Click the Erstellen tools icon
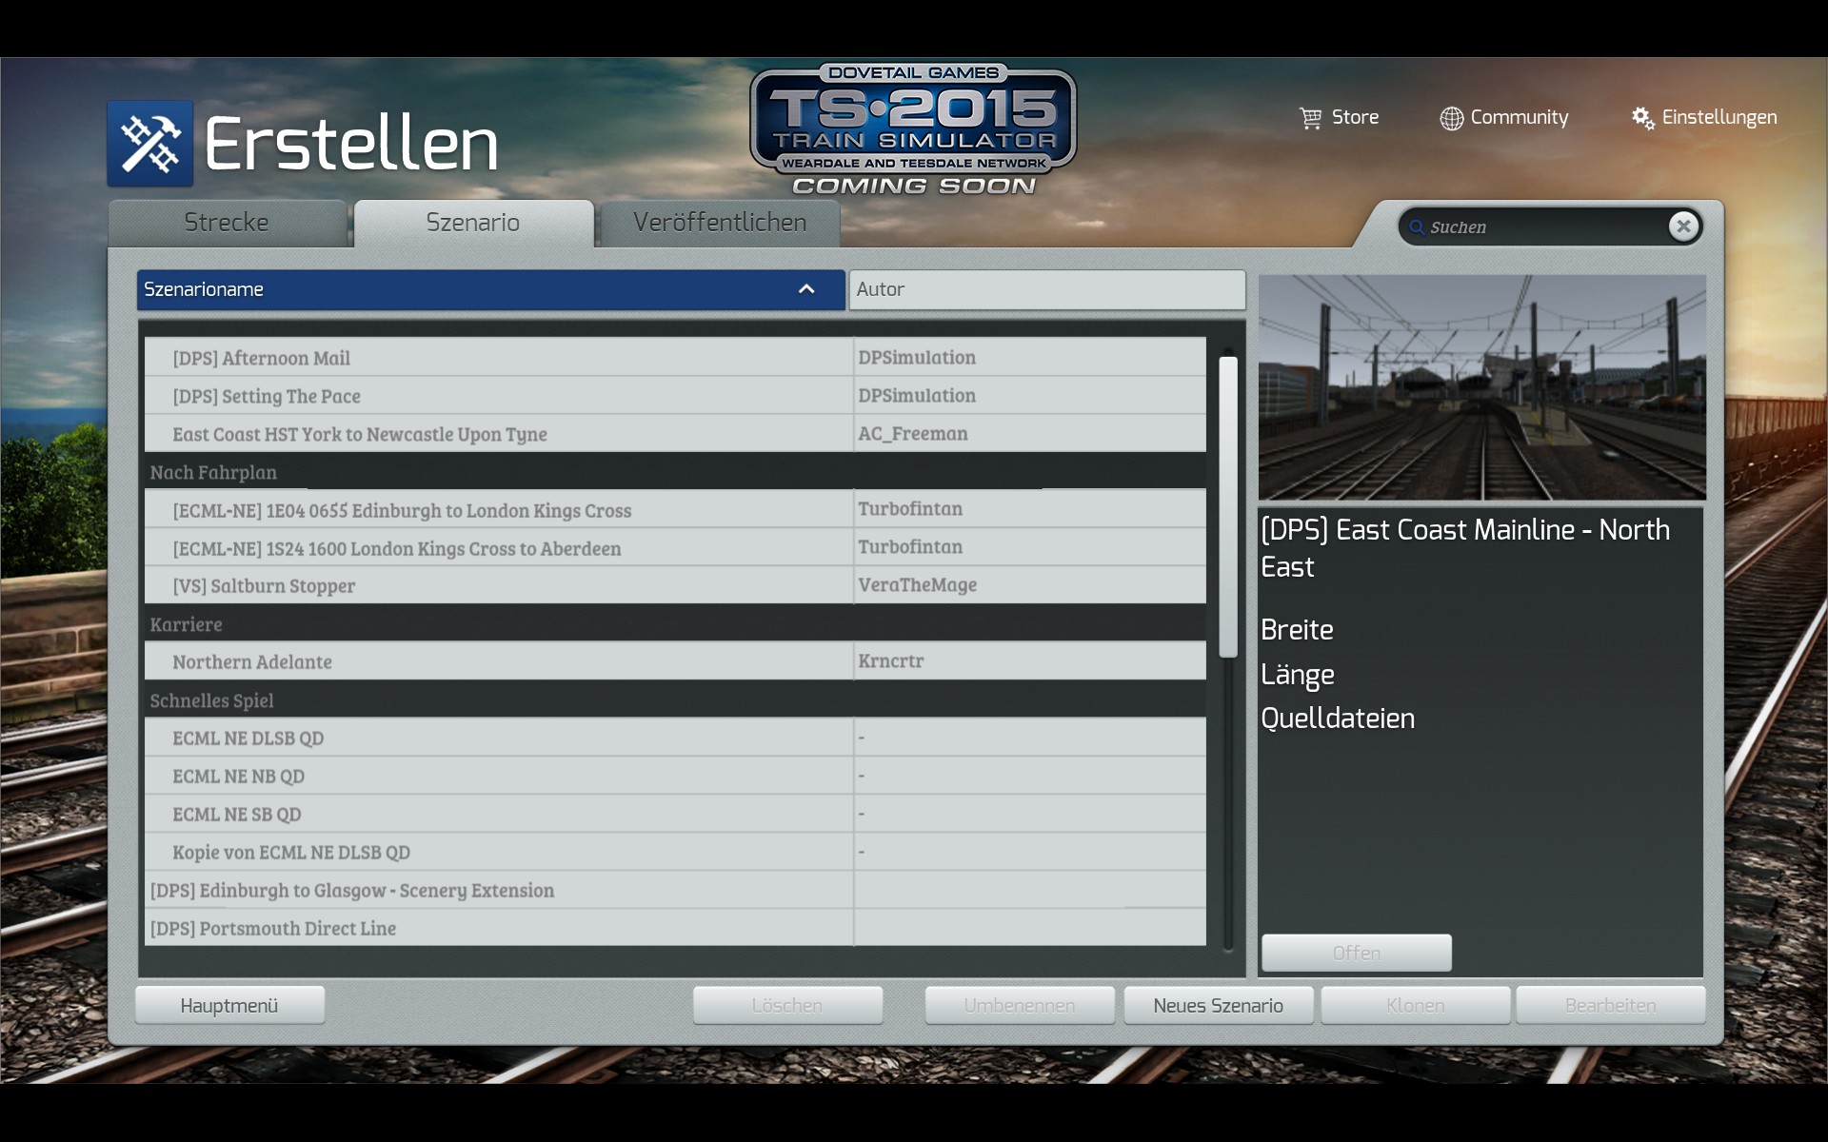This screenshot has width=1828, height=1142. 149,144
